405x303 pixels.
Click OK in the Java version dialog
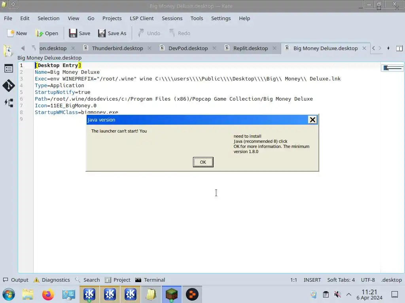(x=203, y=162)
